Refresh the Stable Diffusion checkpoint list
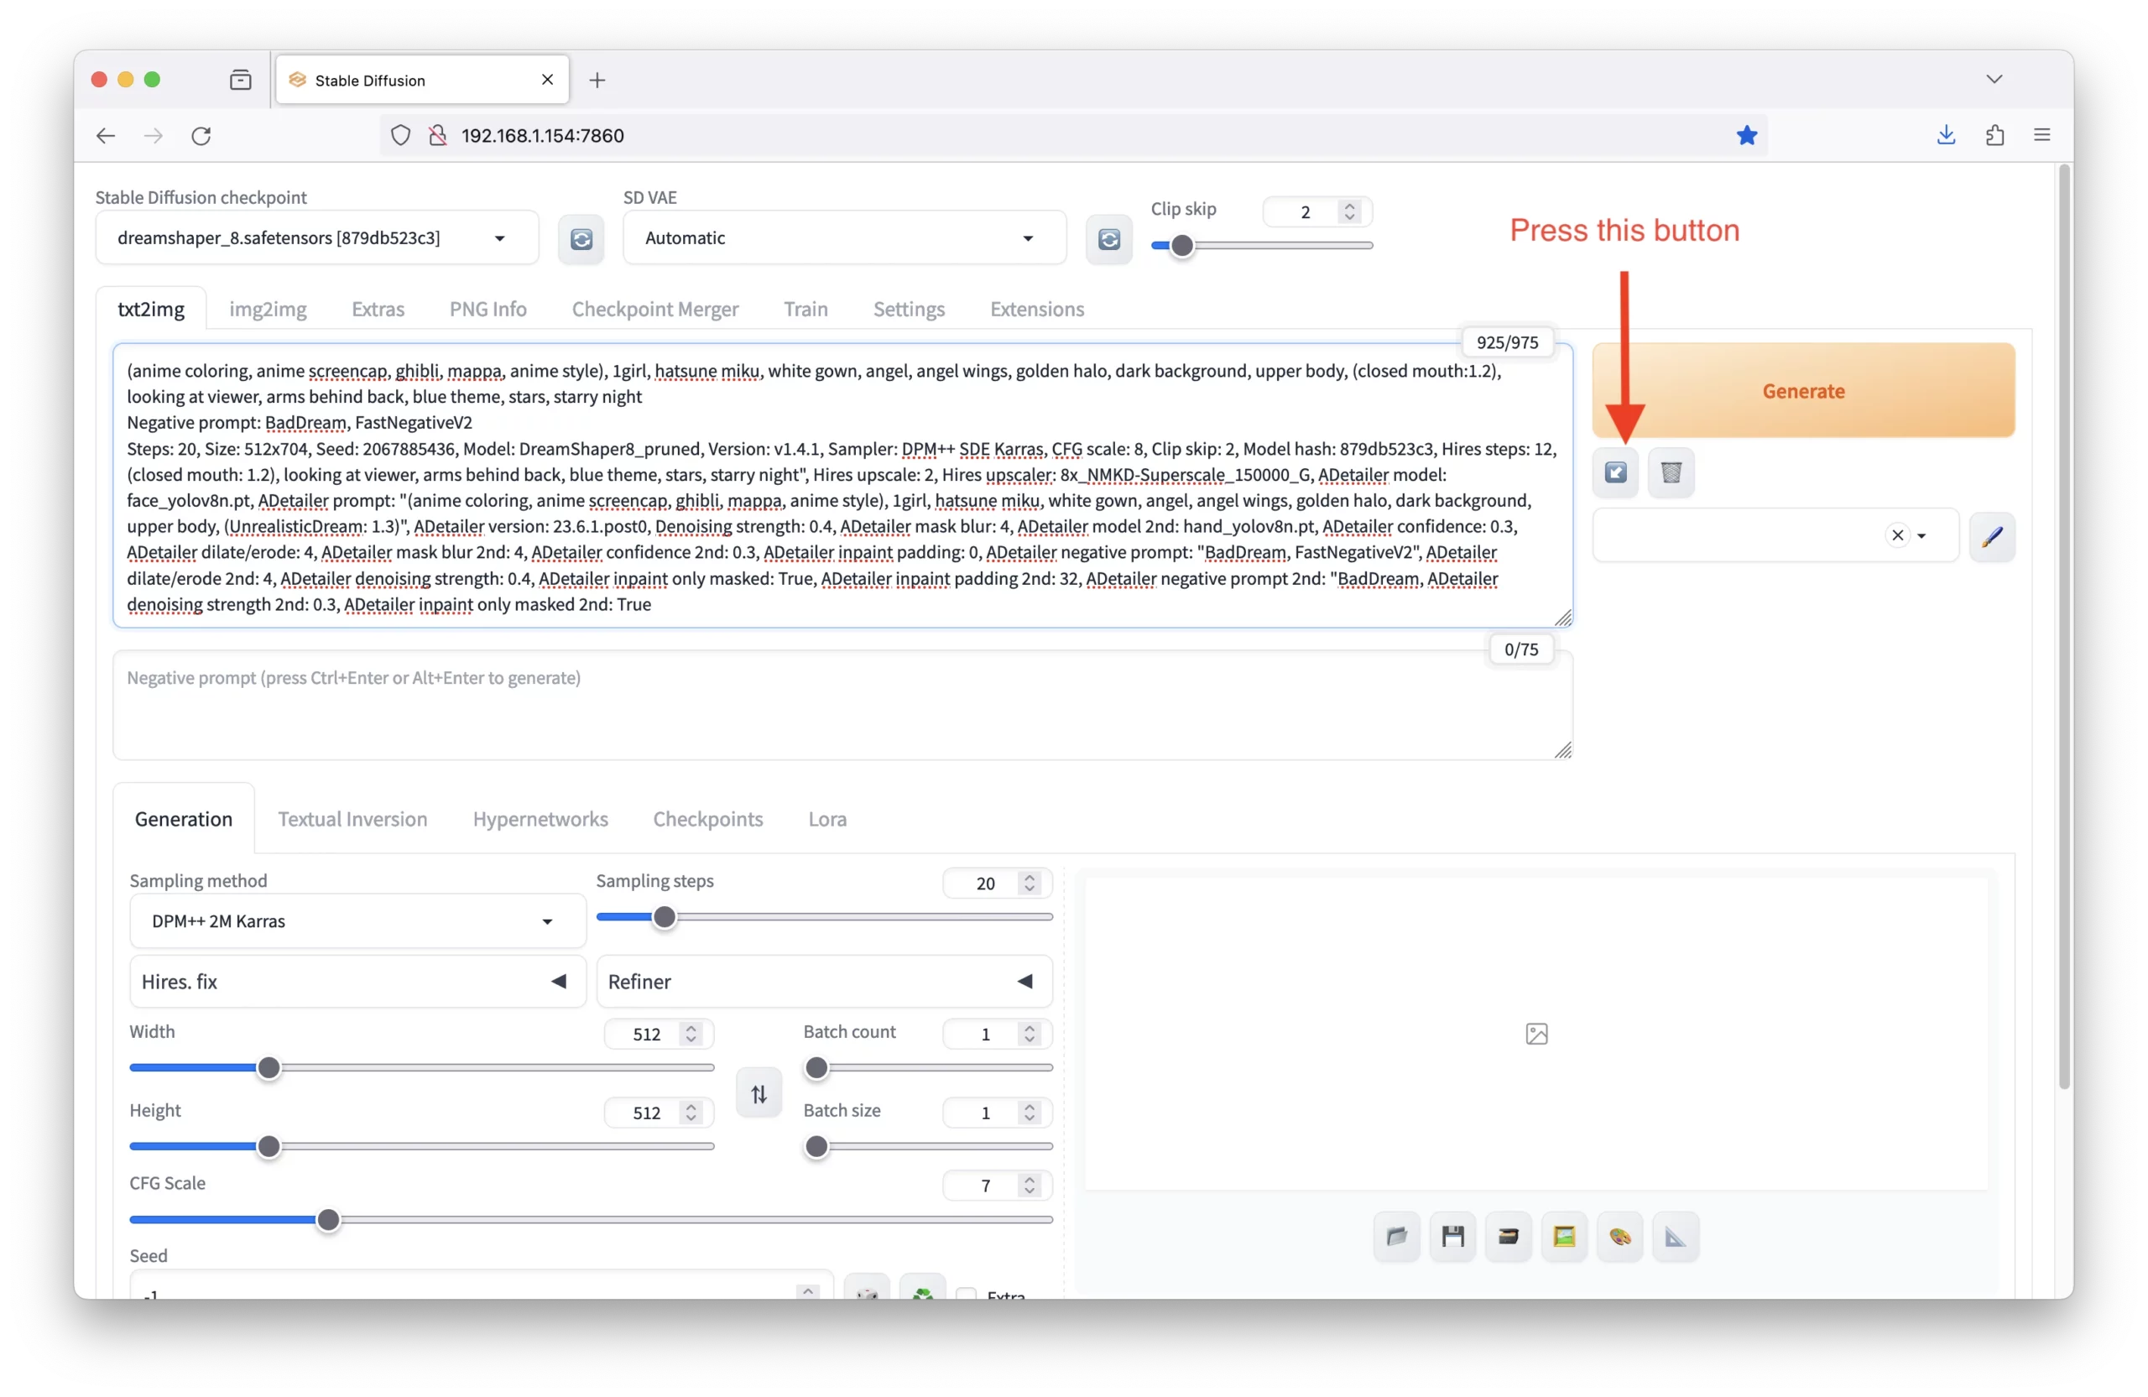The height and width of the screenshot is (1397, 2148). pos(581,239)
